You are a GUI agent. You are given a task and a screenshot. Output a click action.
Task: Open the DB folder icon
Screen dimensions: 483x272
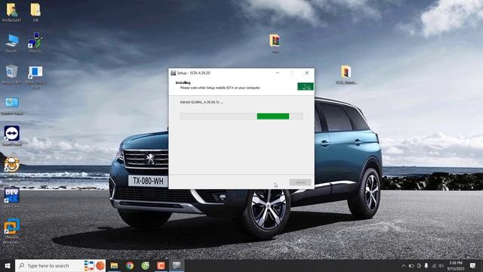[35, 12]
